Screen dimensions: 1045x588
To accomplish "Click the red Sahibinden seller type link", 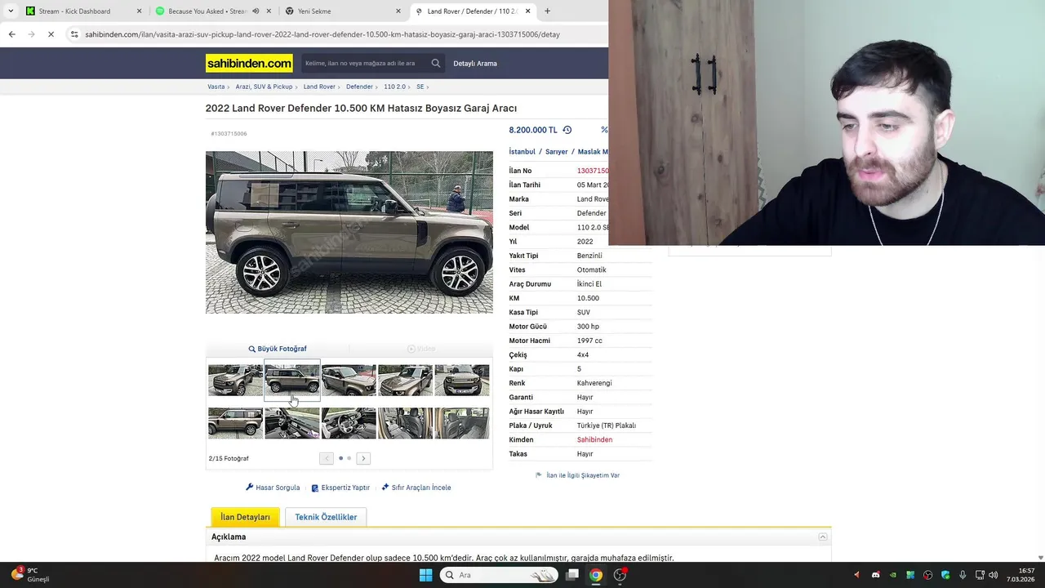I will coord(594,439).
